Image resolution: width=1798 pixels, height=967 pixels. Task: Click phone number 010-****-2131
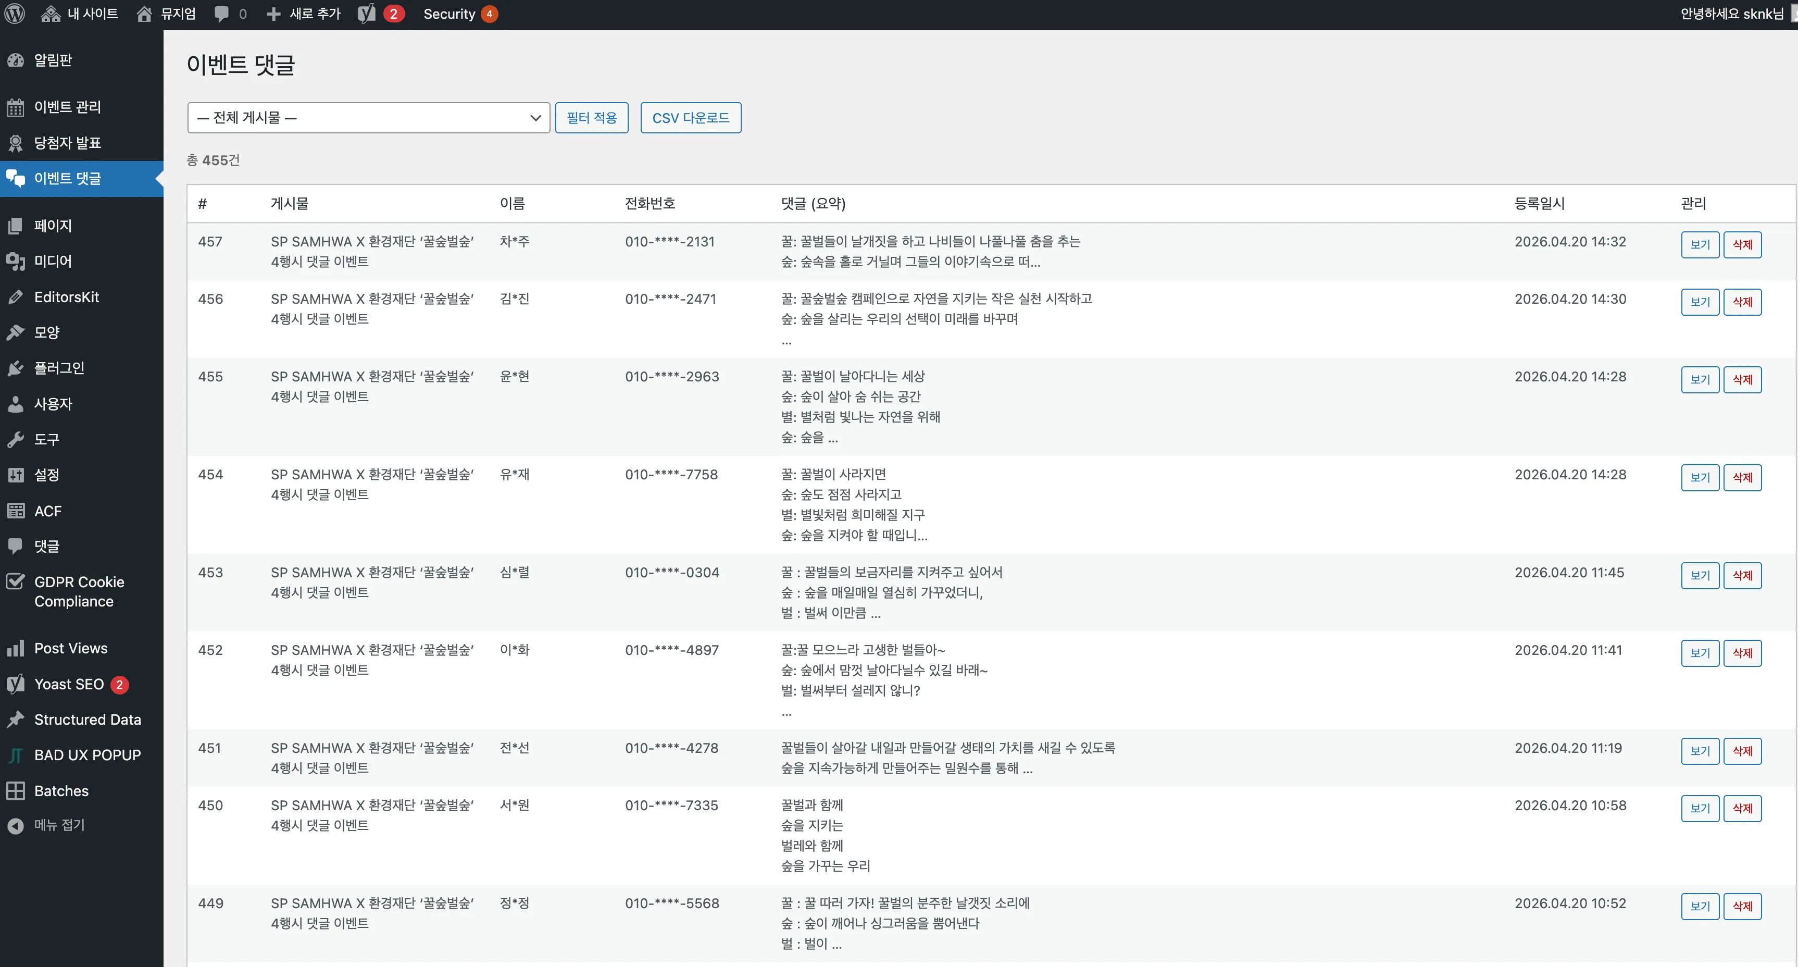(669, 242)
